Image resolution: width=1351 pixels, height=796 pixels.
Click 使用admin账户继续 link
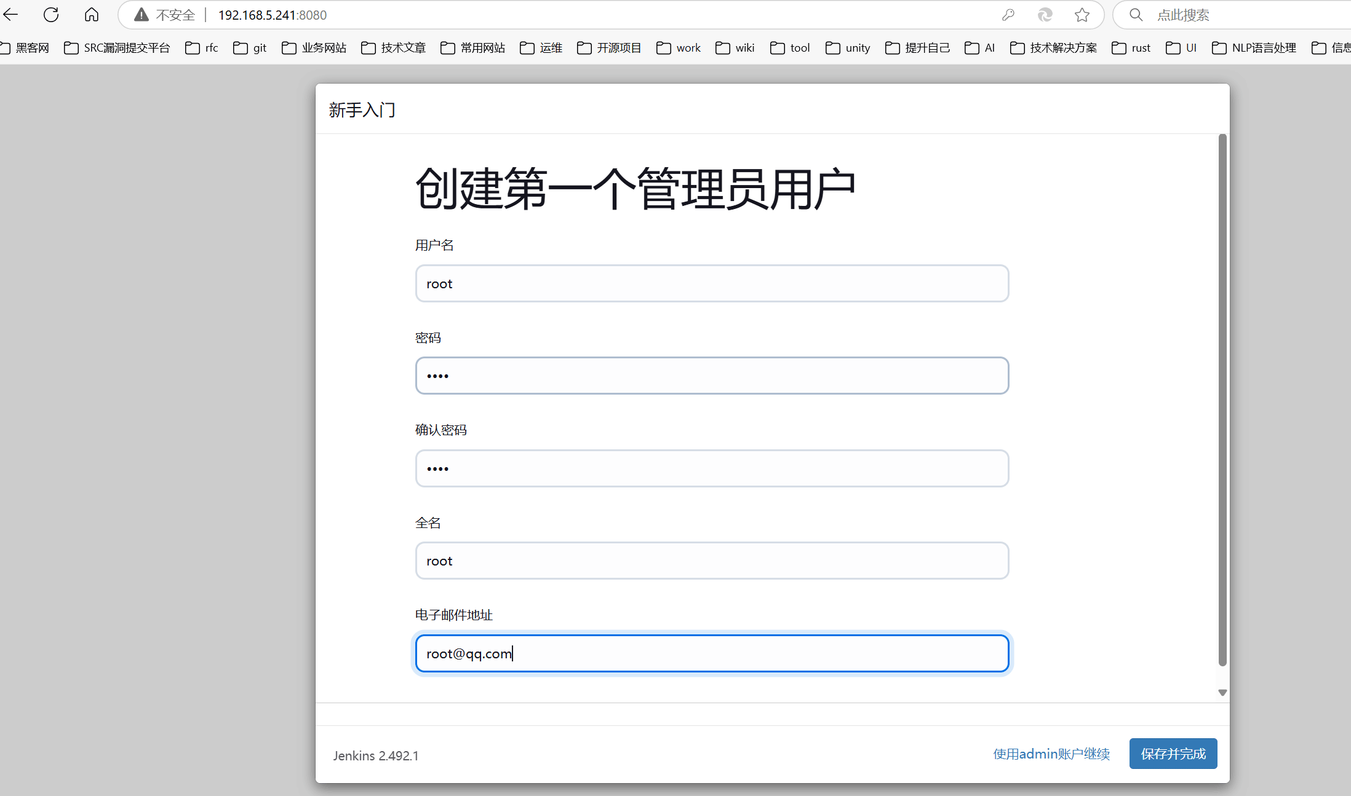(x=1051, y=754)
